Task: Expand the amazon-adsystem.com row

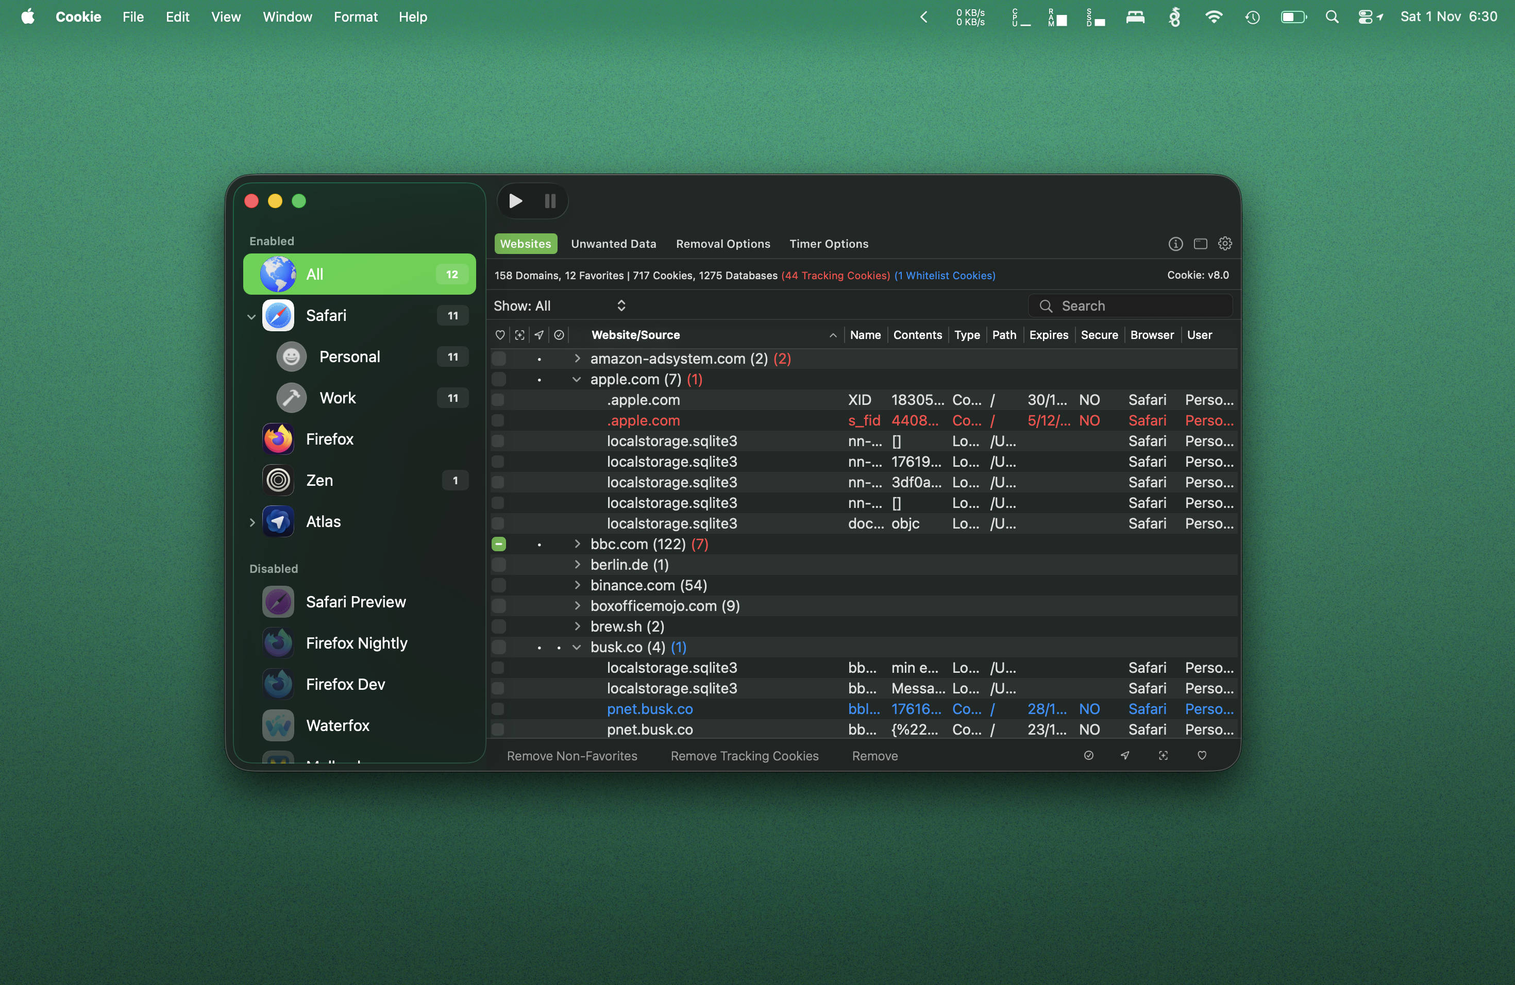Action: coord(577,359)
